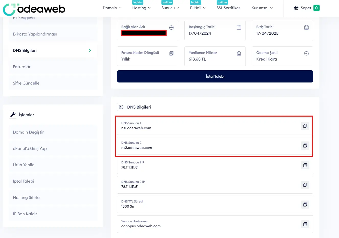Click İptal Talebi in İşlemler list
The width and height of the screenshot is (339, 238).
(53, 181)
